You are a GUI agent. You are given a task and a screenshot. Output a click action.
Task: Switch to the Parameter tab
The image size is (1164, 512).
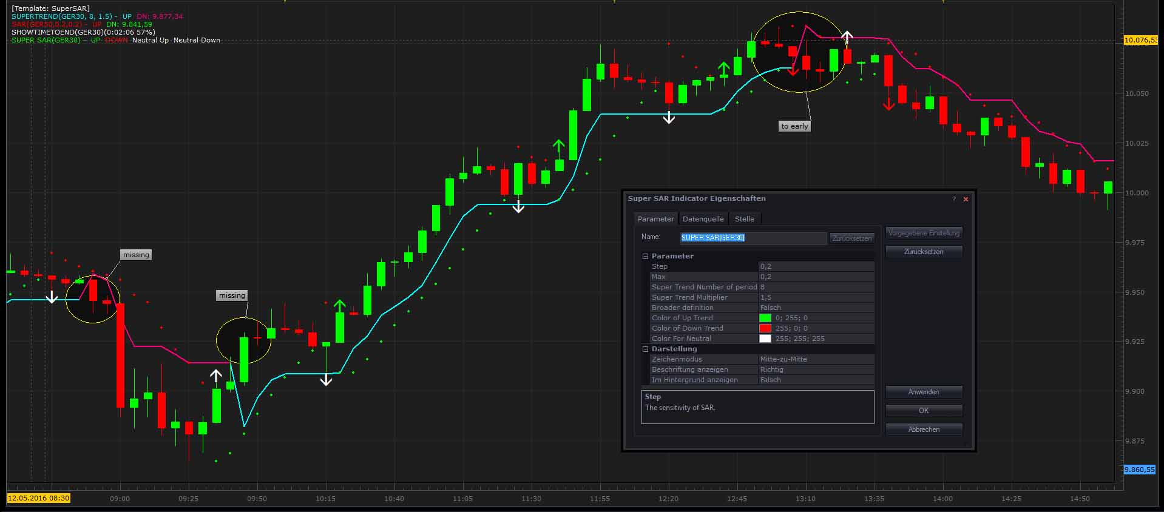tap(655, 219)
